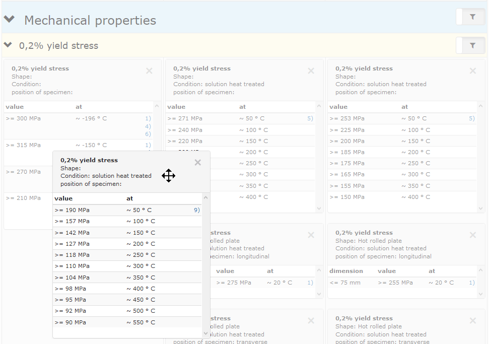489x344 pixels.
Task: Close the card starting with 253 MPa
Action: click(473, 71)
